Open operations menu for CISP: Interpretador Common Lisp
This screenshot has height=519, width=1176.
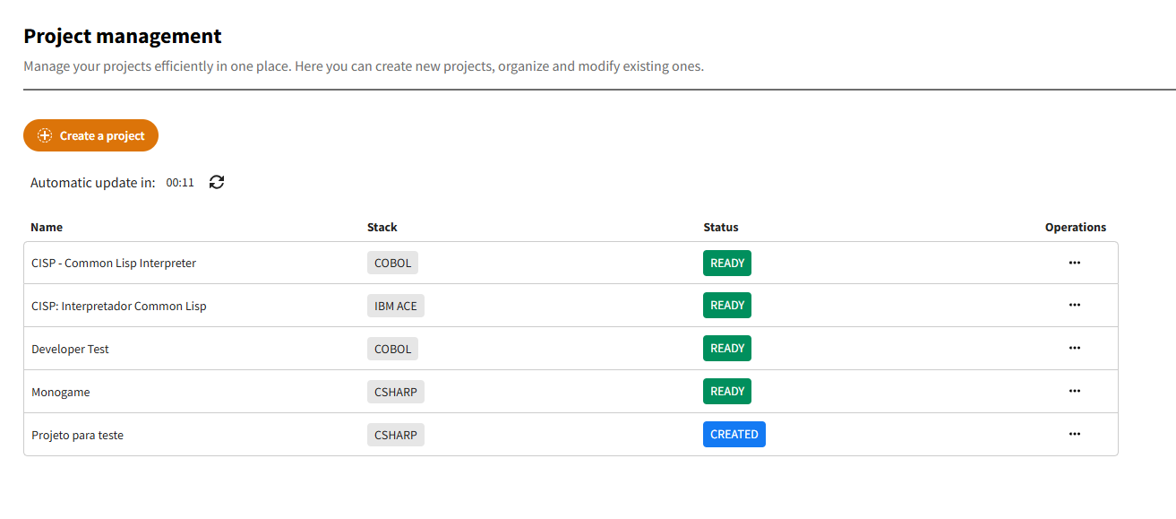pyautogui.click(x=1075, y=306)
